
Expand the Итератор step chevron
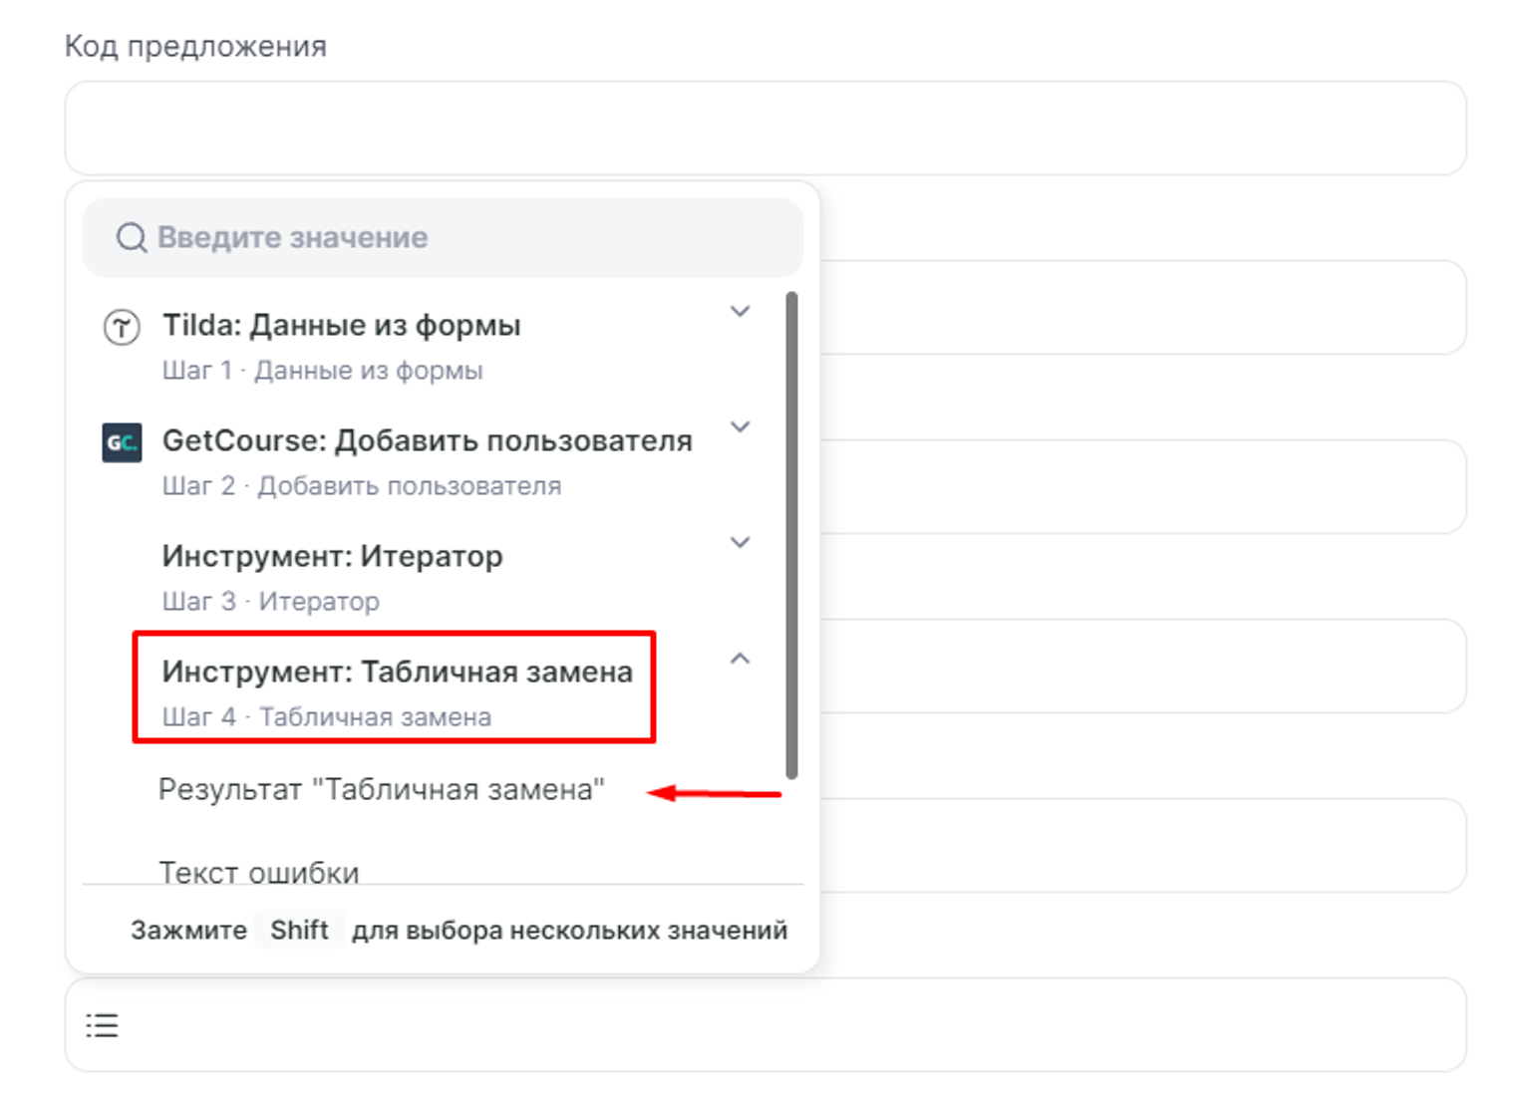click(740, 543)
